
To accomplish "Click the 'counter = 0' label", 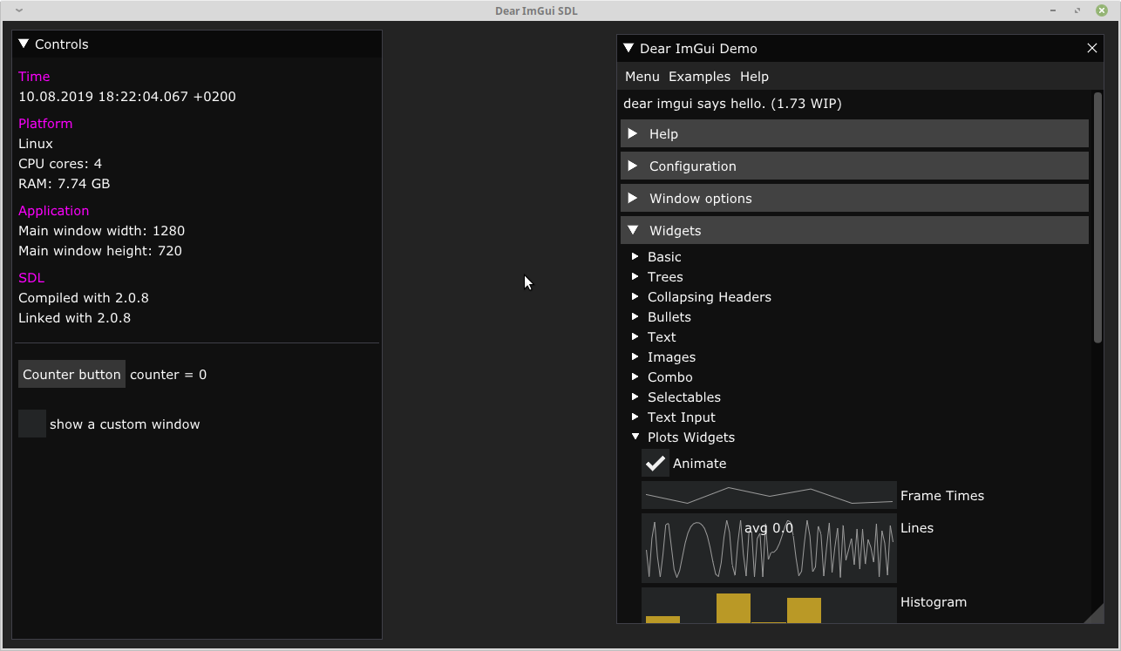I will coord(168,375).
